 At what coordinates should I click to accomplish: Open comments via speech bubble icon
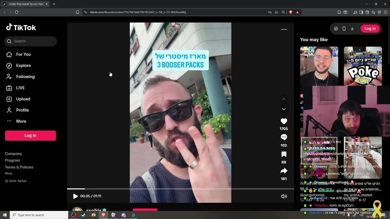coord(284,137)
